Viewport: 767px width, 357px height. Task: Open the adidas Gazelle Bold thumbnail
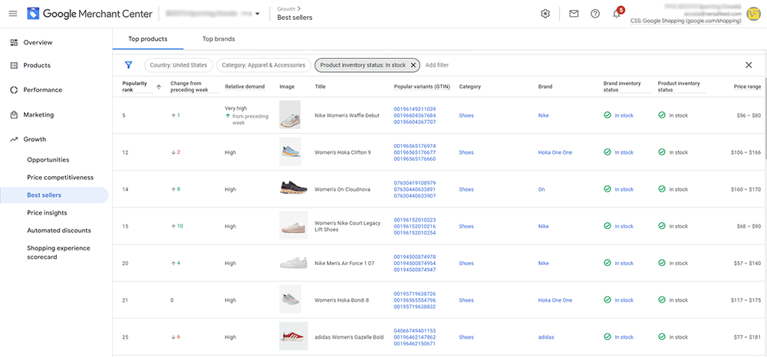(x=294, y=336)
